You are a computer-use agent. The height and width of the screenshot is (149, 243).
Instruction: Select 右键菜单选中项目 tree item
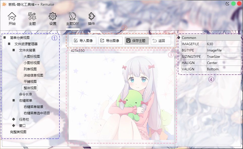pyautogui.click(x=37, y=113)
